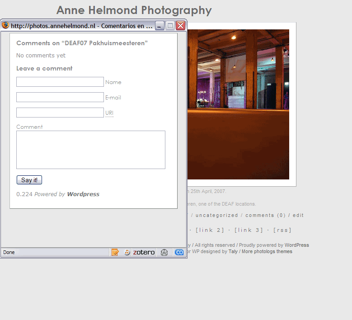Click the Firefox icon in the popup title bar
Image resolution: width=352 pixels, height=320 pixels.
5,25
